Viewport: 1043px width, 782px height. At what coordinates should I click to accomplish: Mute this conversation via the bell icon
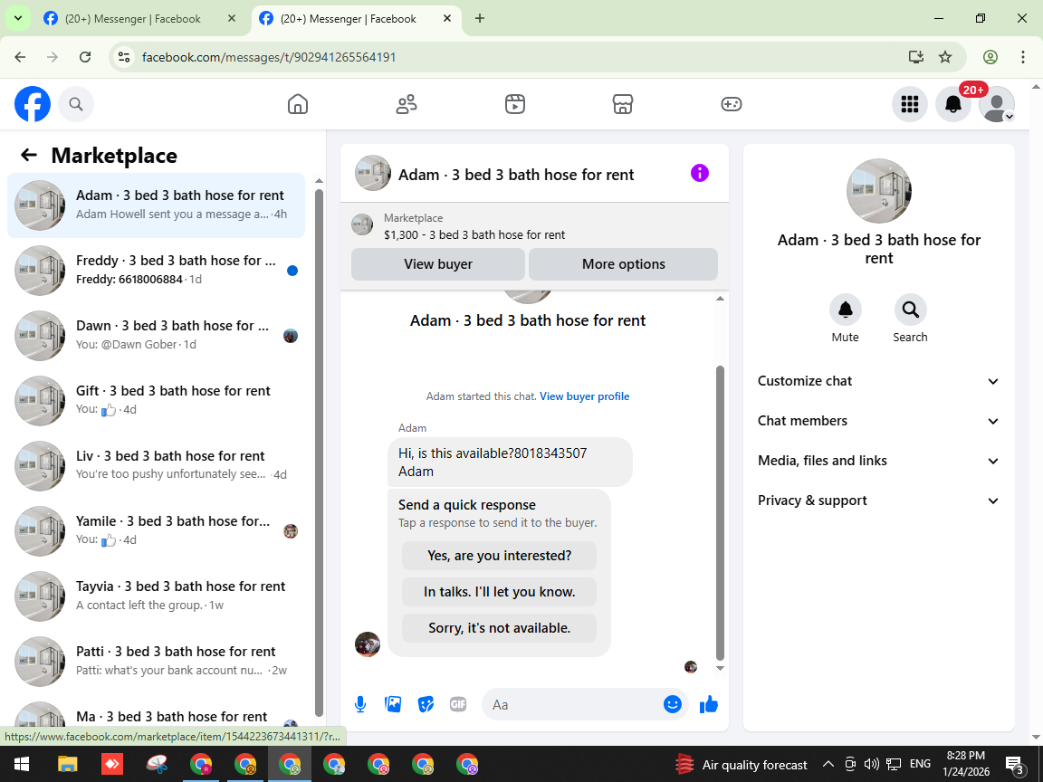coord(846,310)
